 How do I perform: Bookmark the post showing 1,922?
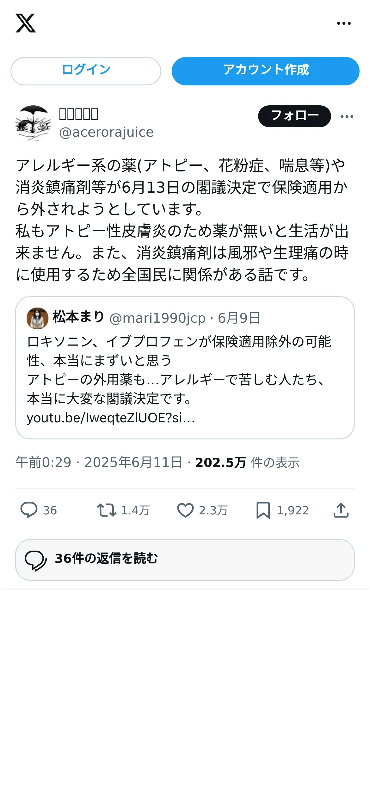(263, 510)
